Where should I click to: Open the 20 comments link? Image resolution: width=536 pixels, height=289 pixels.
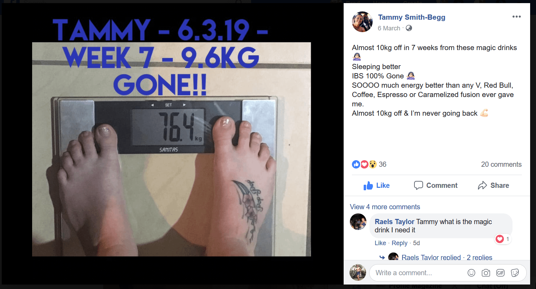coord(501,164)
